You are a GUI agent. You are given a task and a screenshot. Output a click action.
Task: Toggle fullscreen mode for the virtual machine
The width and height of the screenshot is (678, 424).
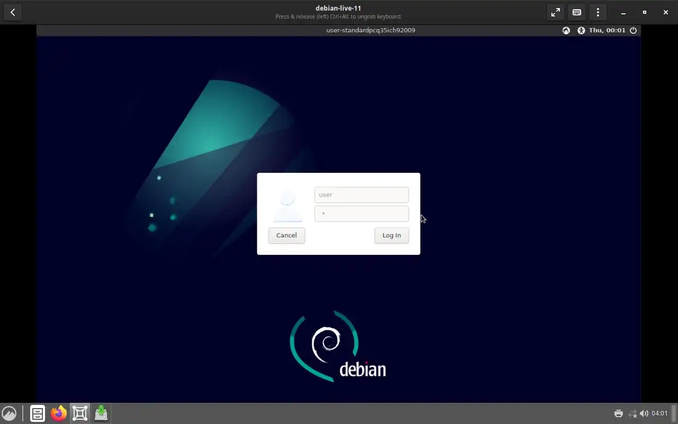pos(556,12)
